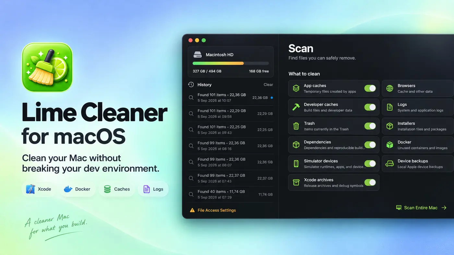Open scan from 5 Sep 2026 at 08:16
The width and height of the screenshot is (454, 255).
231,146
